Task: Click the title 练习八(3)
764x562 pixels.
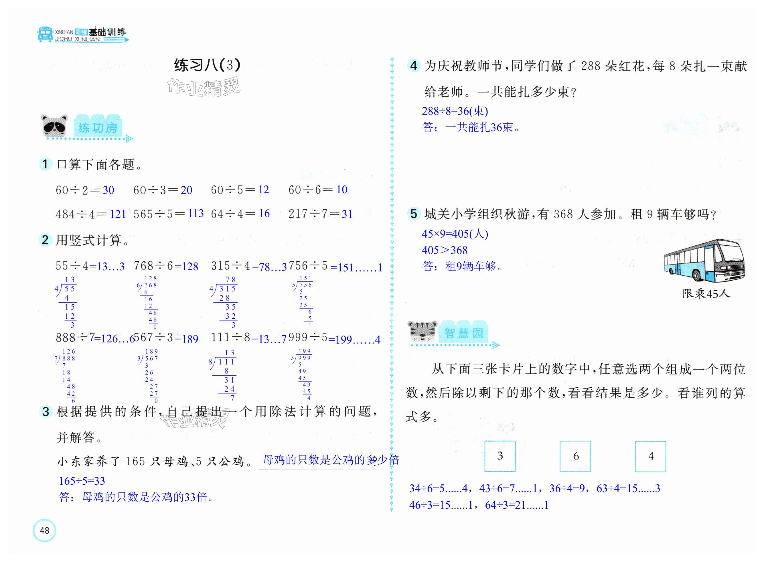Action: (x=207, y=65)
